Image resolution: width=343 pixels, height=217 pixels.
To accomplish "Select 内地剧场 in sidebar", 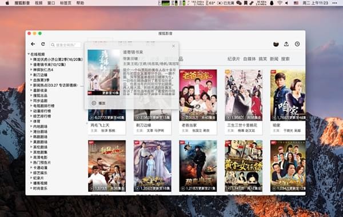I will coord(40,126).
